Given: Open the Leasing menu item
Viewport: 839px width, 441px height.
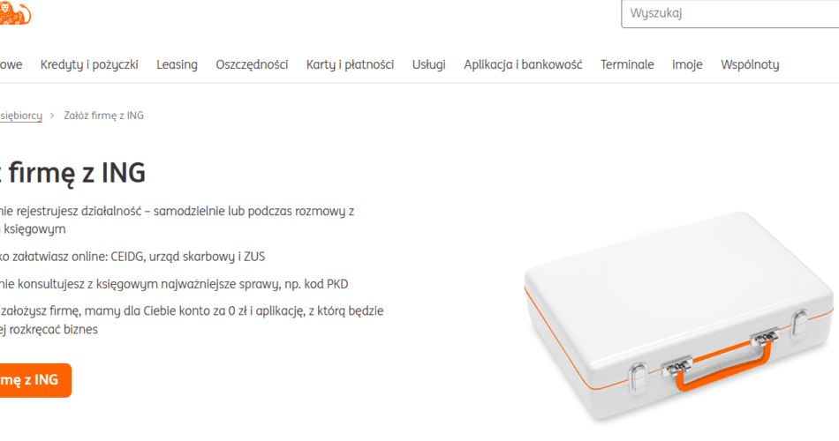Looking at the screenshot, I should [x=178, y=64].
